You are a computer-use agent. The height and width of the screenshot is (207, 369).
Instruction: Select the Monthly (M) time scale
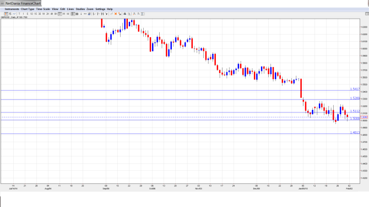pyautogui.click(x=68, y=14)
